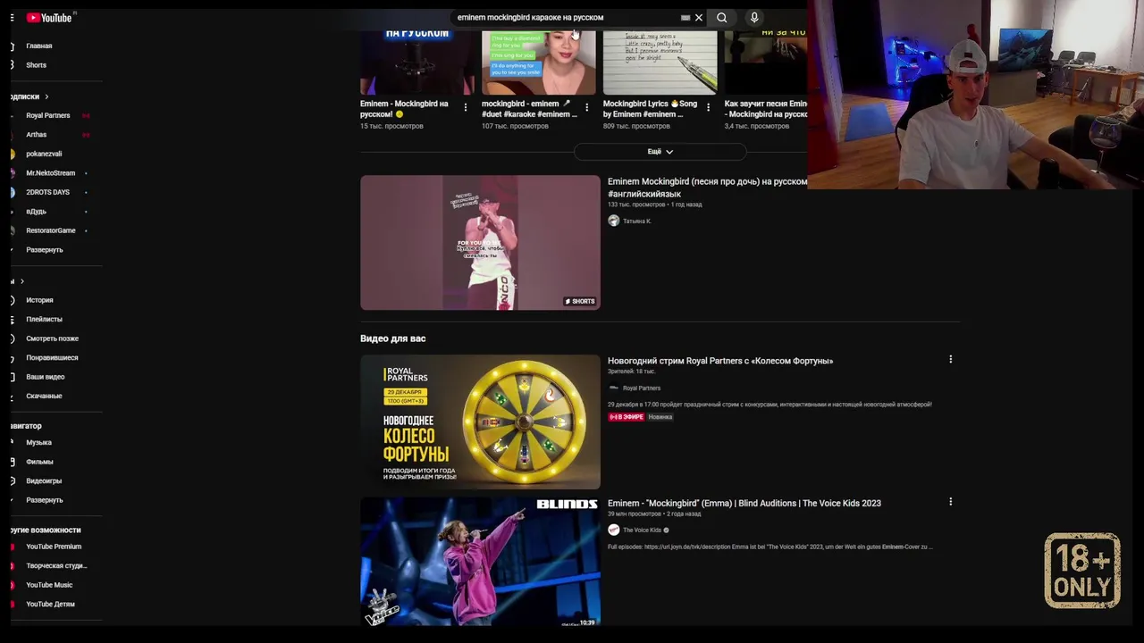Click the Новинка badge on Royal Partners stream

[x=660, y=417]
